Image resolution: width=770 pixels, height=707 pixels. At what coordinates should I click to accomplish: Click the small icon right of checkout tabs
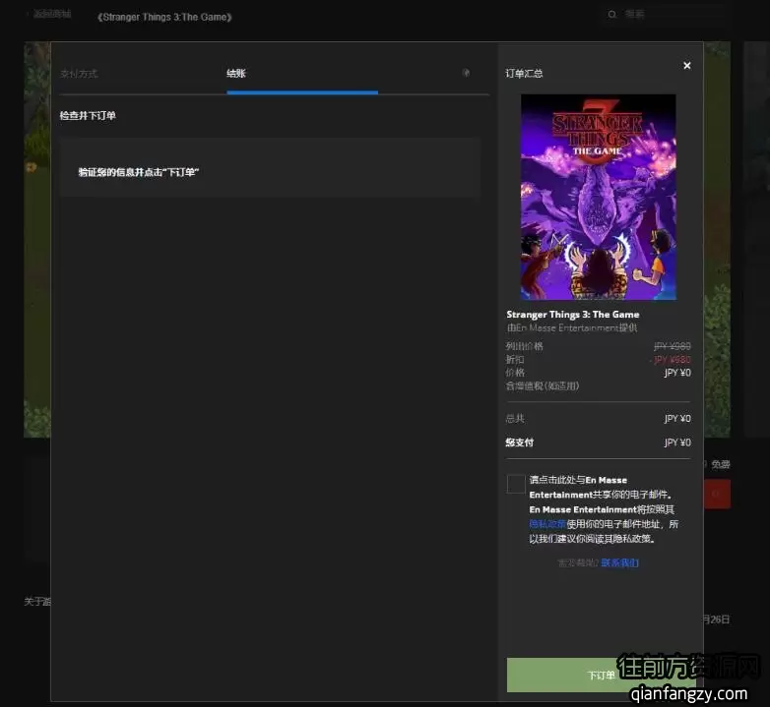[x=466, y=73]
